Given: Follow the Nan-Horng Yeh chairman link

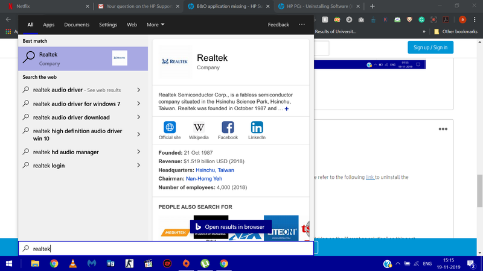Looking at the screenshot, I should point(204,179).
